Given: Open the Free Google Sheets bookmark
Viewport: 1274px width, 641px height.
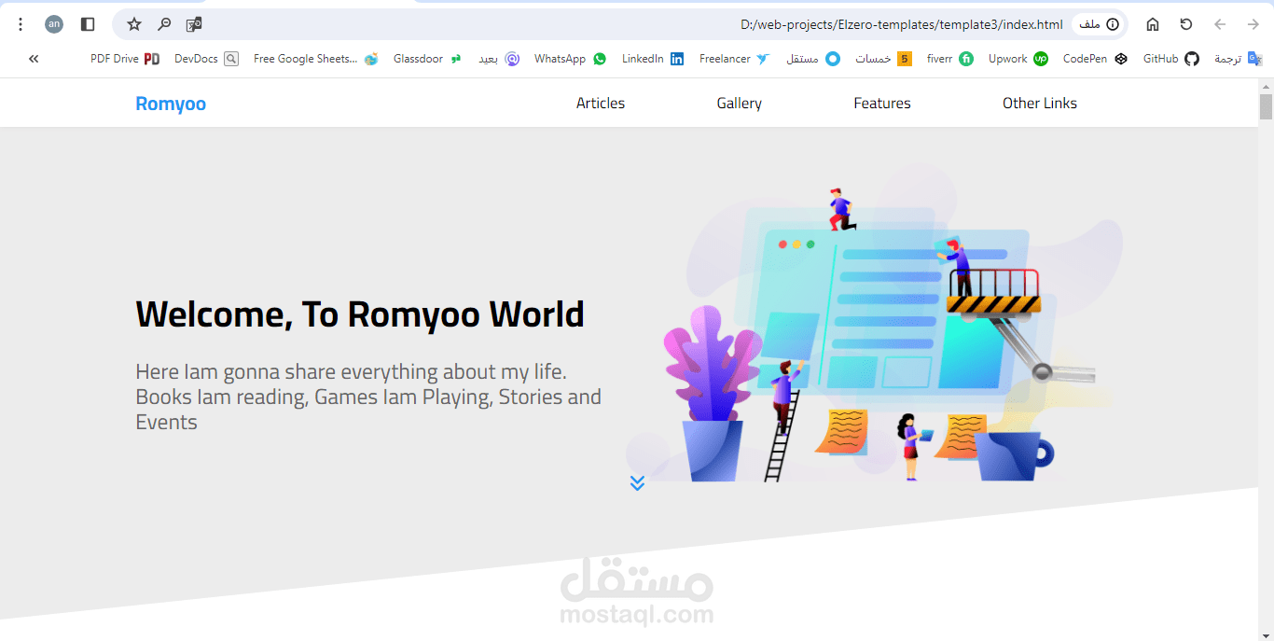Looking at the screenshot, I should [315, 59].
